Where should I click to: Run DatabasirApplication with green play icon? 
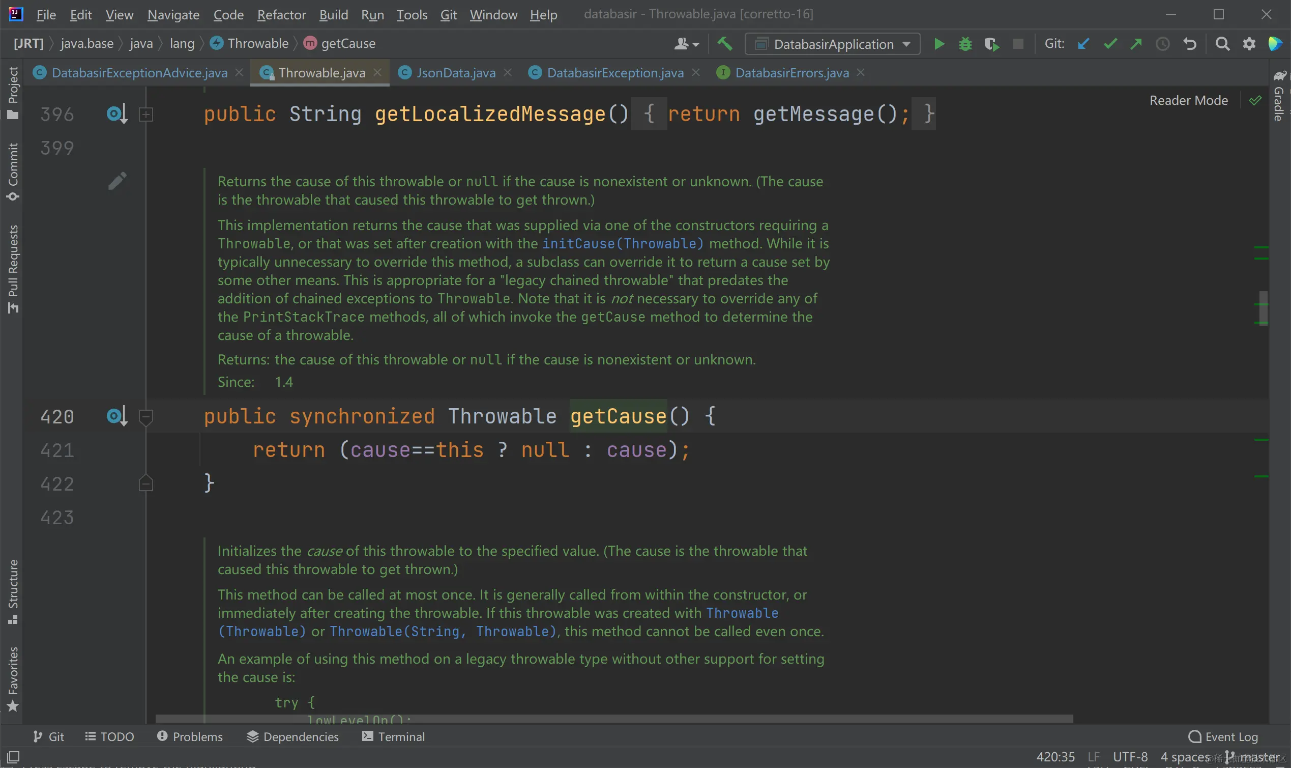pyautogui.click(x=940, y=44)
